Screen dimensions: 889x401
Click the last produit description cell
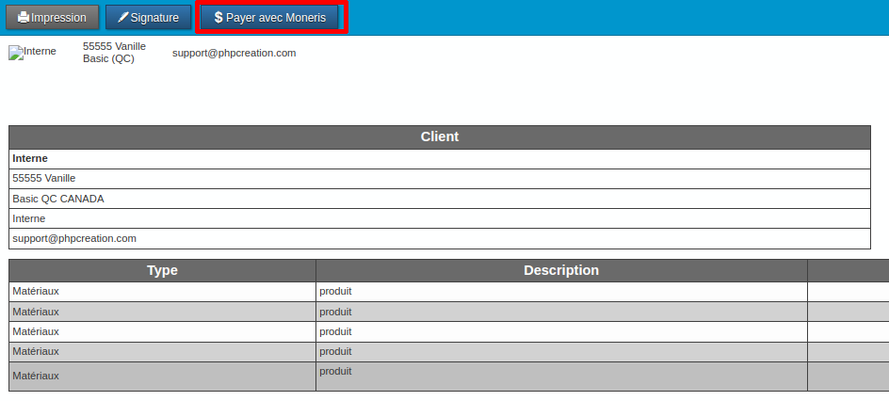click(335, 371)
